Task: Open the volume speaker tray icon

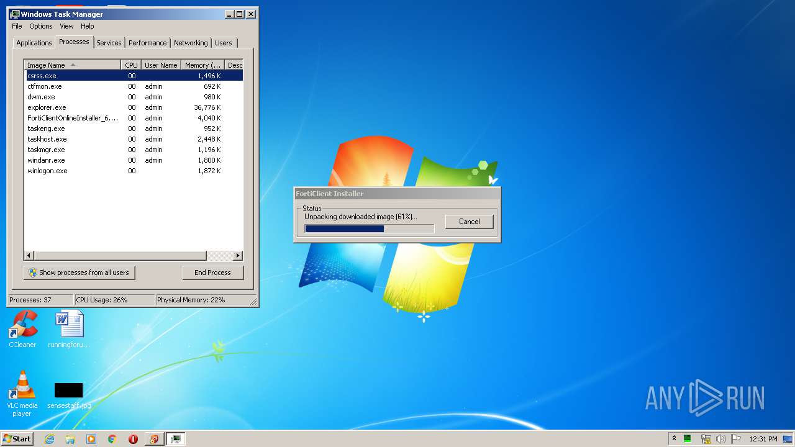Action: point(721,439)
